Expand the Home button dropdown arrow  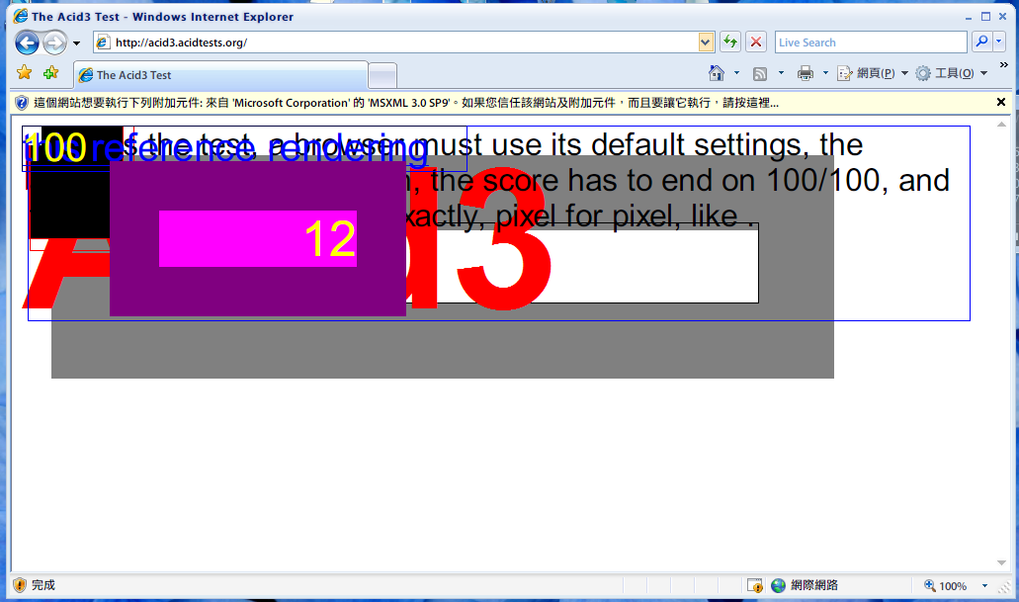click(736, 73)
